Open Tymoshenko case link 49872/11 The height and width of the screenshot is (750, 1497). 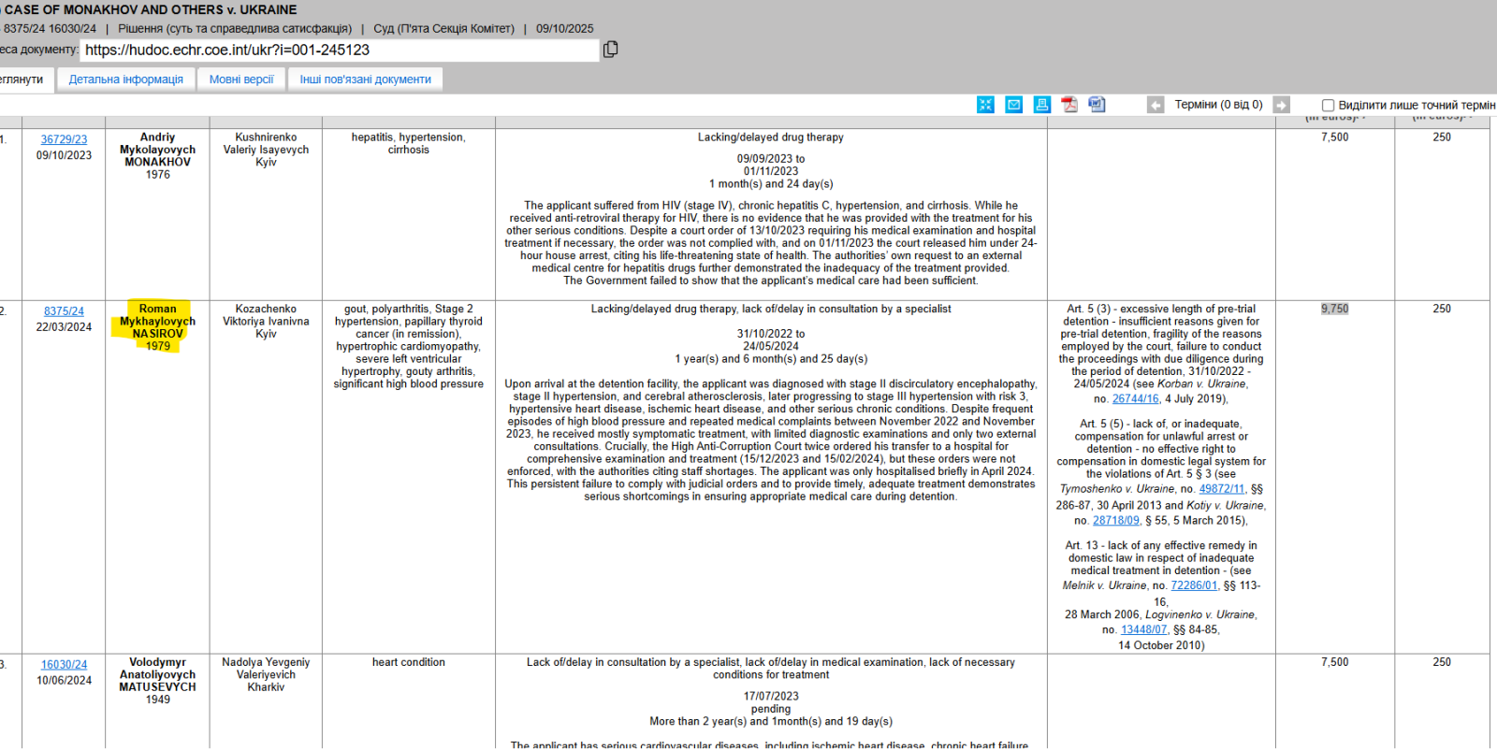1222,489
